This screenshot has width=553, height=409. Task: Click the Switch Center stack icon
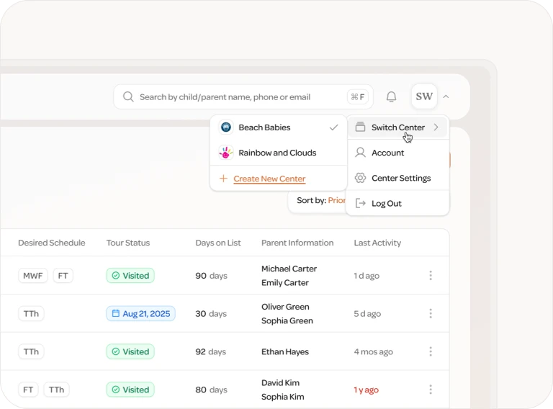click(360, 127)
